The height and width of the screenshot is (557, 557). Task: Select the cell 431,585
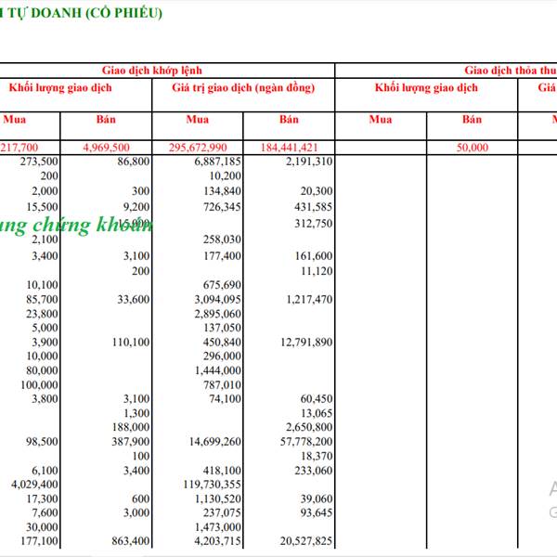314,207
